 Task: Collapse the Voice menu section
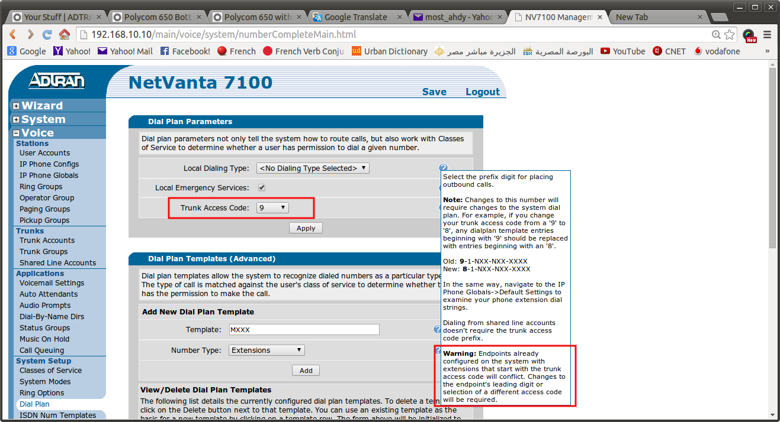pos(17,133)
